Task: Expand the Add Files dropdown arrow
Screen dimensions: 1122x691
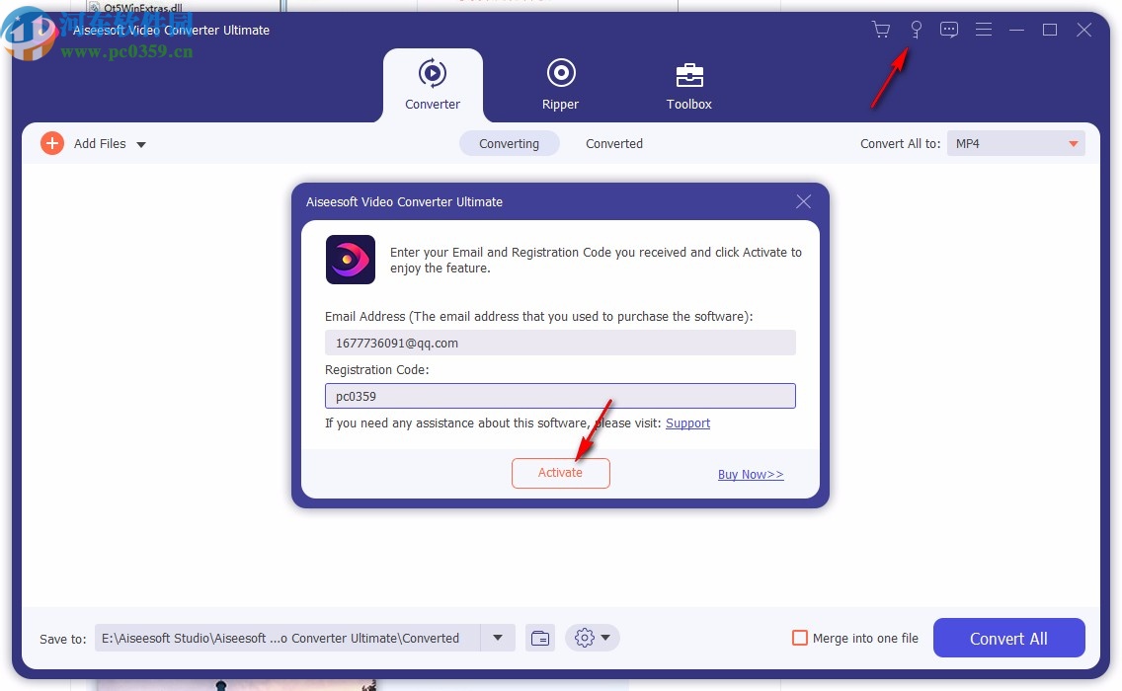Action: pyautogui.click(x=141, y=144)
